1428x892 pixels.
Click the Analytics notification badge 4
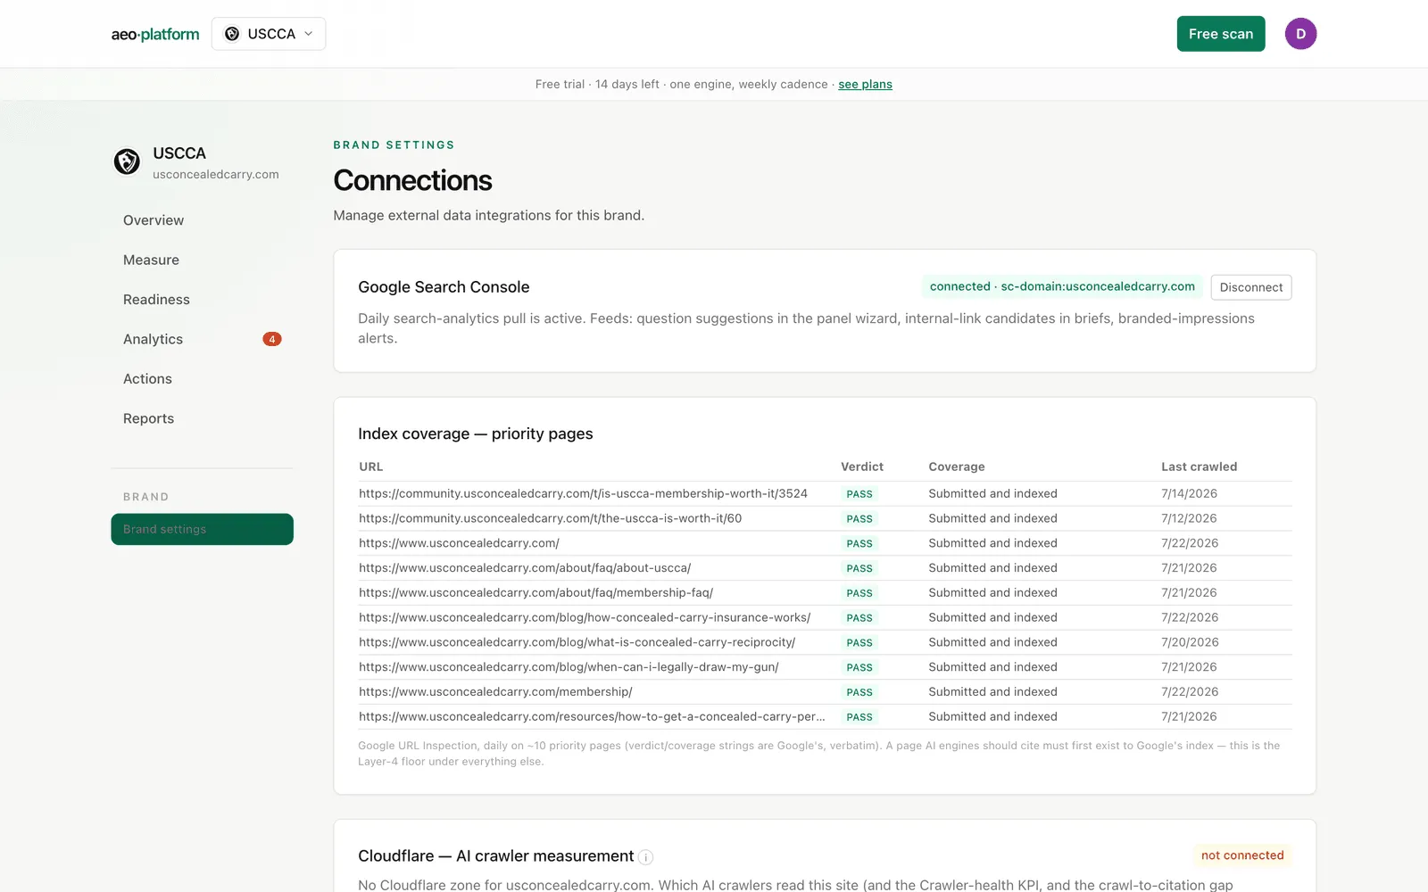(x=272, y=339)
